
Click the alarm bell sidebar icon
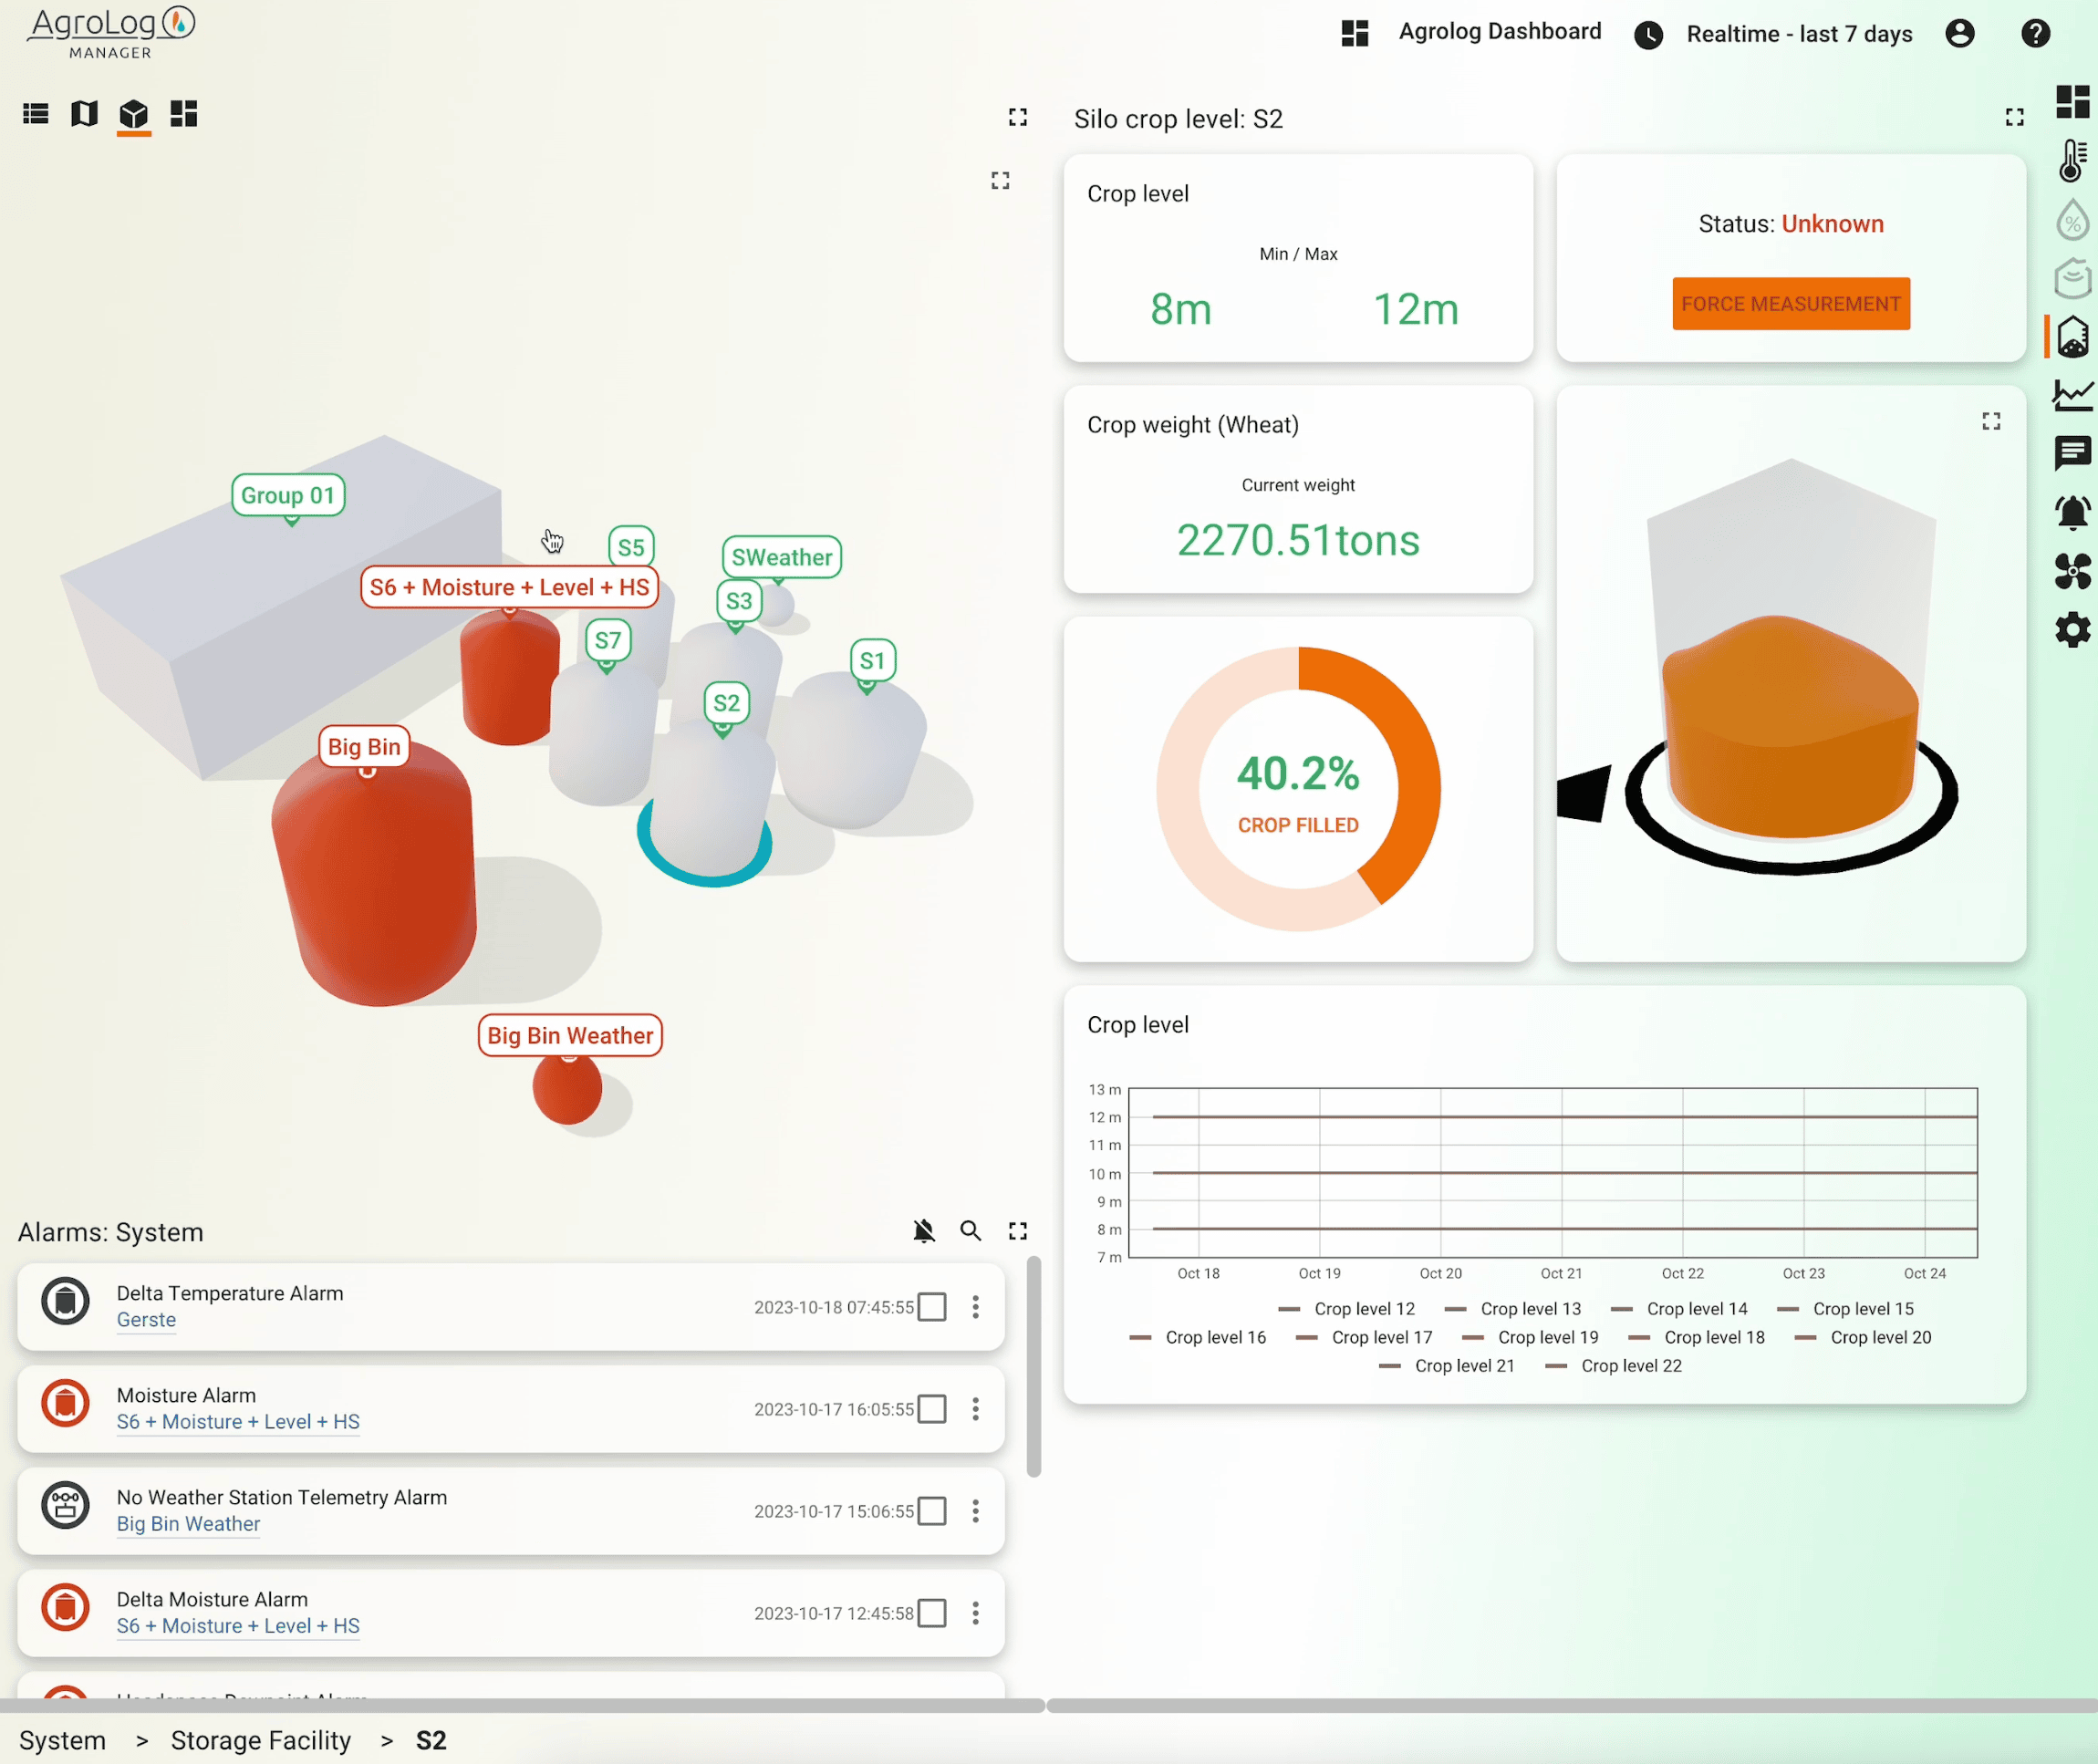pyautogui.click(x=2072, y=512)
